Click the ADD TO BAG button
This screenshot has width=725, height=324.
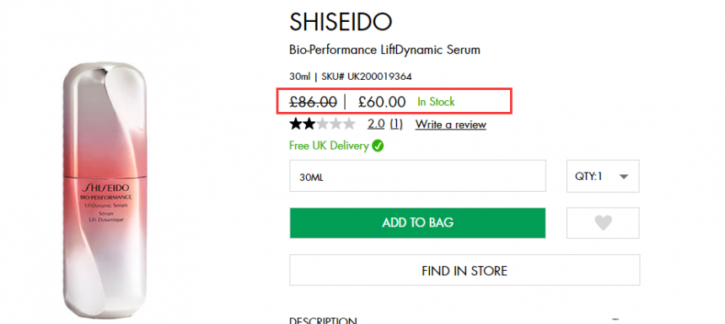coord(417,223)
